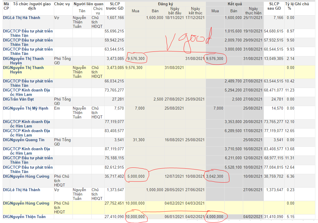Click the value 68,471,077
Image resolution: width=318 pixels, height=223 pixels.
(x=274, y=90)
